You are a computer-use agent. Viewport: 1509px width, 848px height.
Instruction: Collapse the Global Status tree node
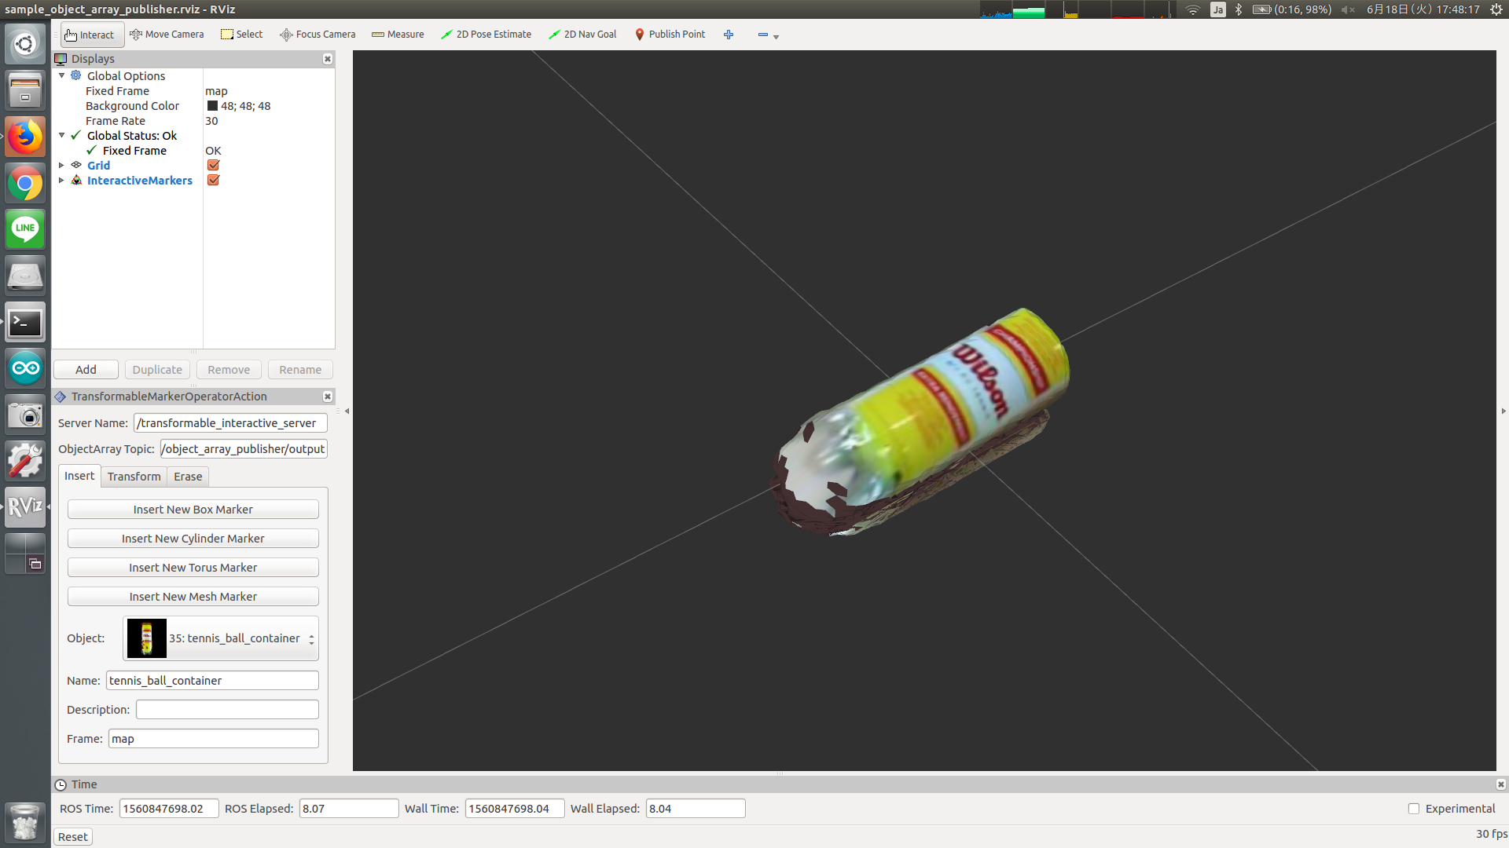point(62,135)
